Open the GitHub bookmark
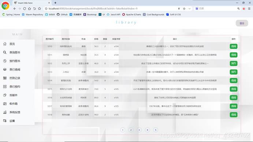 [62, 15]
